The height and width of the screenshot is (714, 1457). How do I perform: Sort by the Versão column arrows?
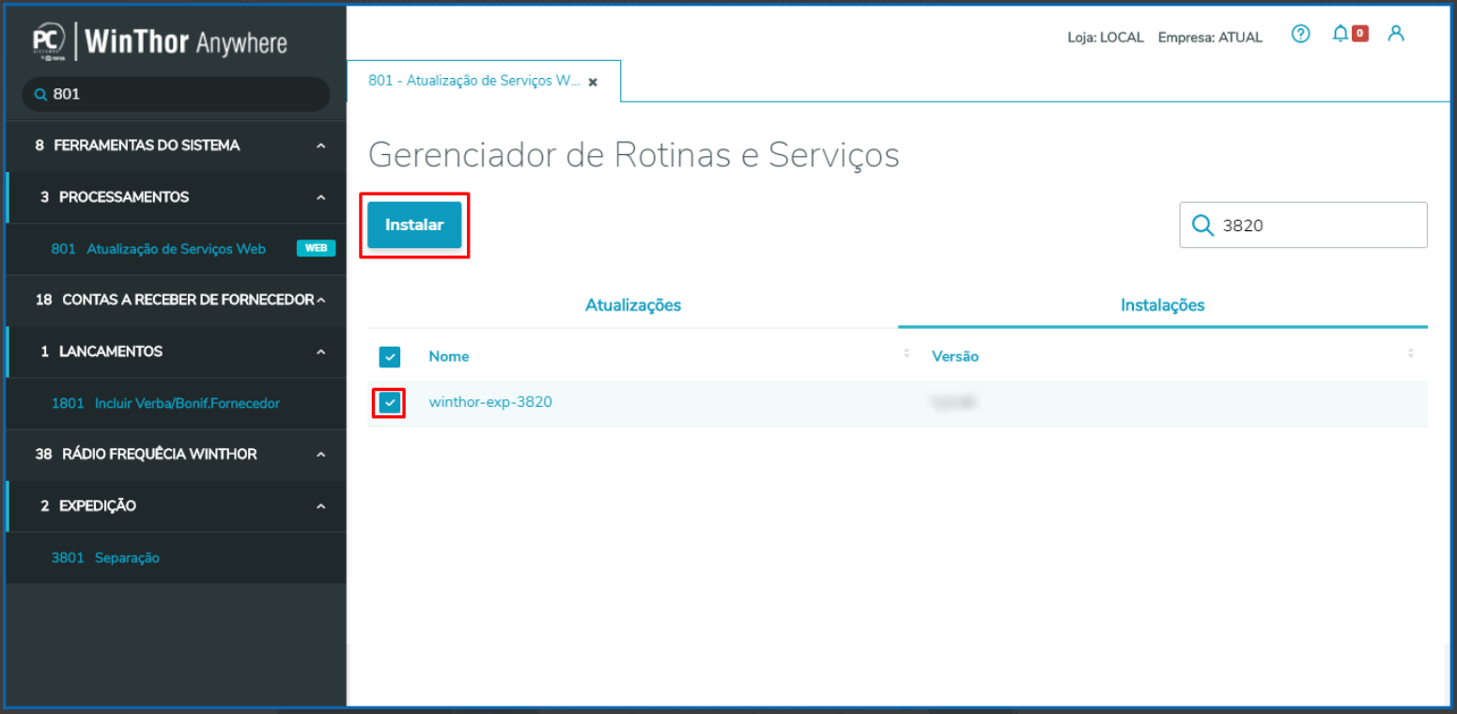(x=1410, y=353)
